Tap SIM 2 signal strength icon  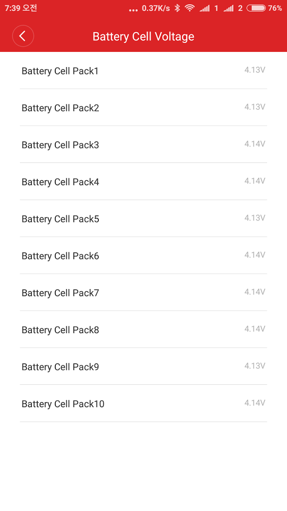(x=229, y=9)
